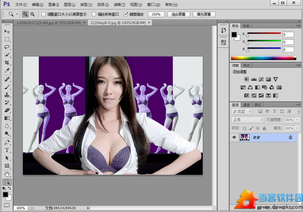Image resolution: width=303 pixels, height=212 pixels.
Task: Click the 填充屏幕 button
Action: (x=205, y=14)
